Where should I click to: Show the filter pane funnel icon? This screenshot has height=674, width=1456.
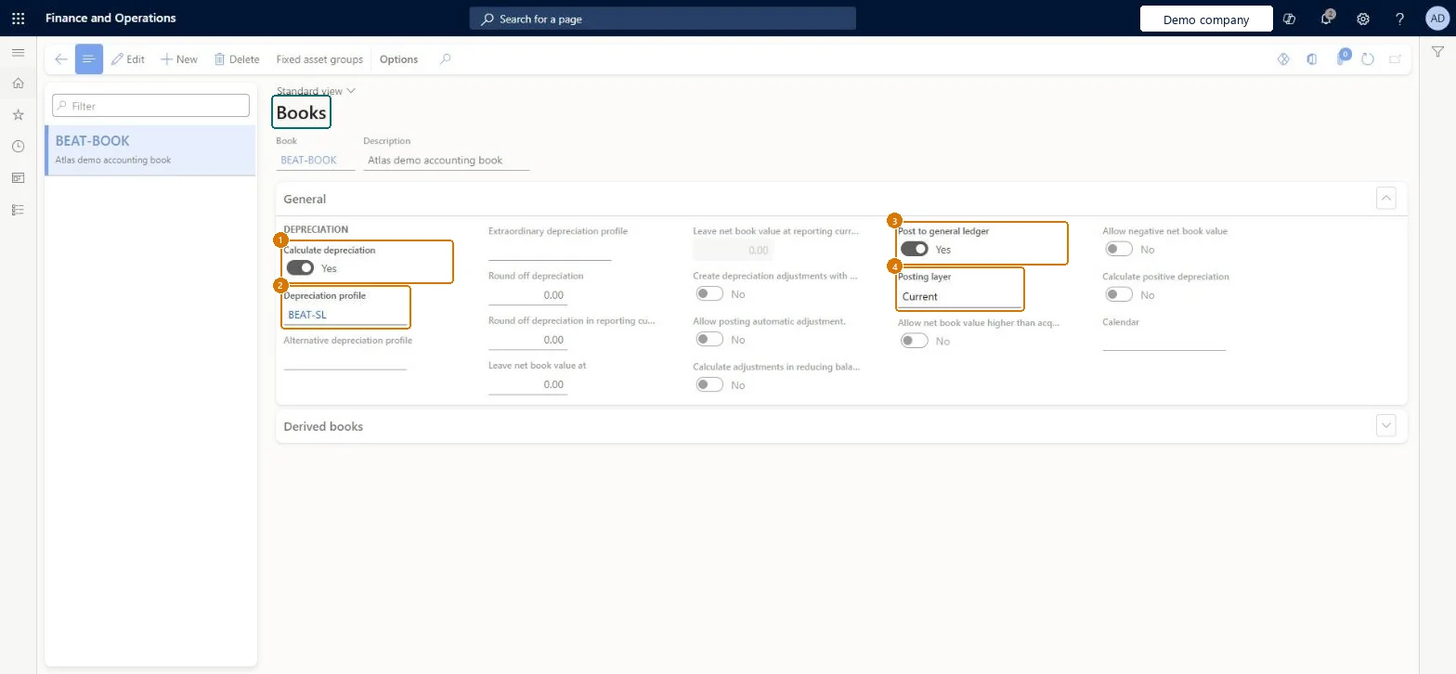(x=1437, y=53)
